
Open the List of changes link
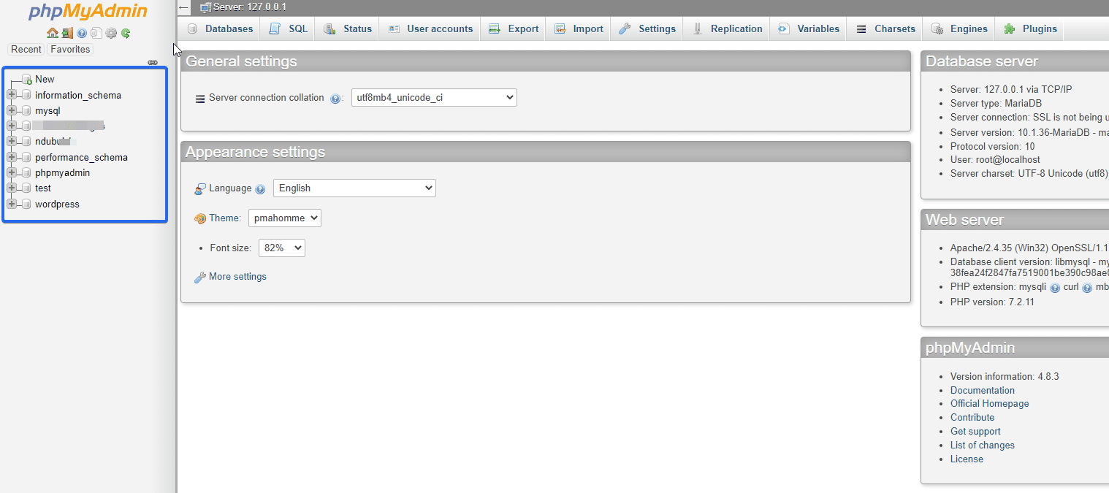(x=983, y=446)
